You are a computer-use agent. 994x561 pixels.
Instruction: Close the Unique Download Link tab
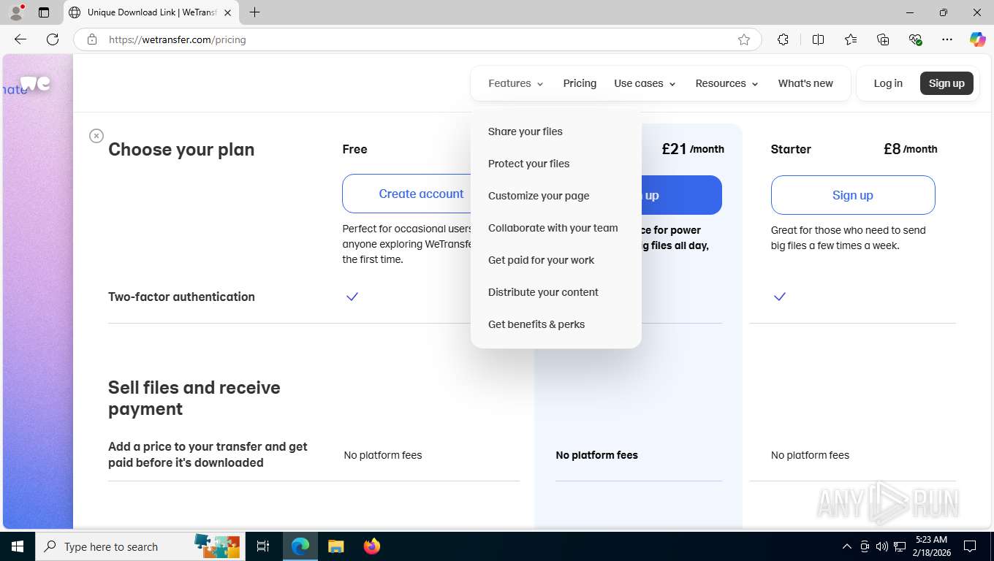coord(227,12)
